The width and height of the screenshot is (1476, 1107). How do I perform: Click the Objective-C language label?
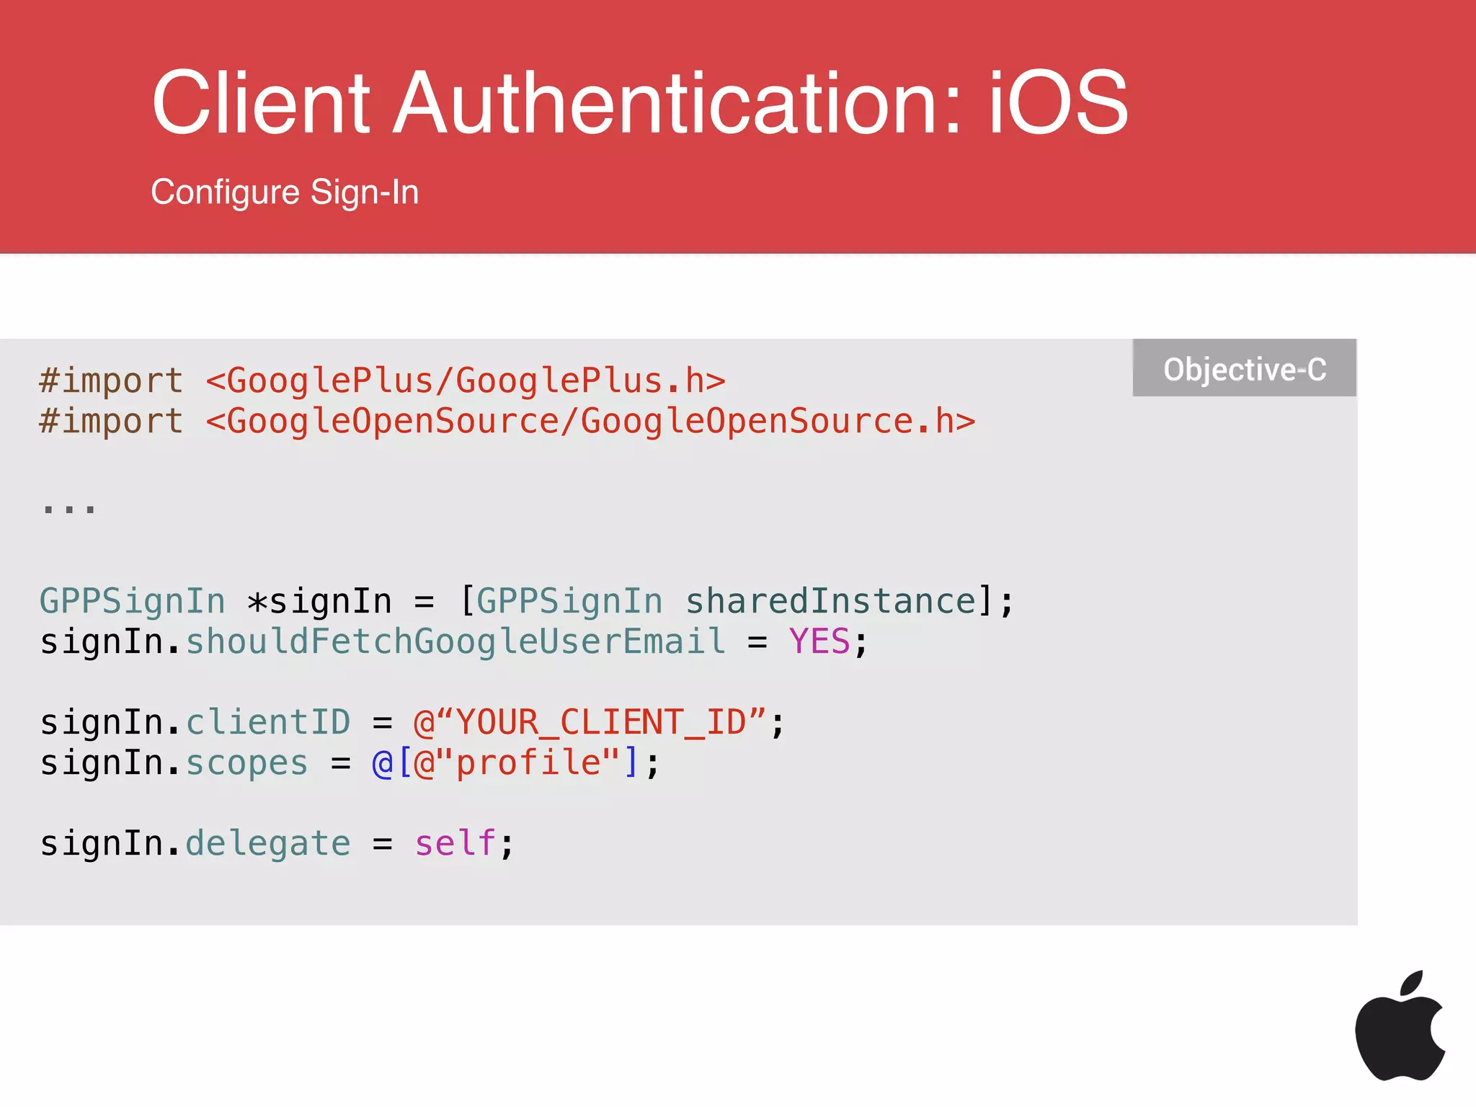point(1244,368)
